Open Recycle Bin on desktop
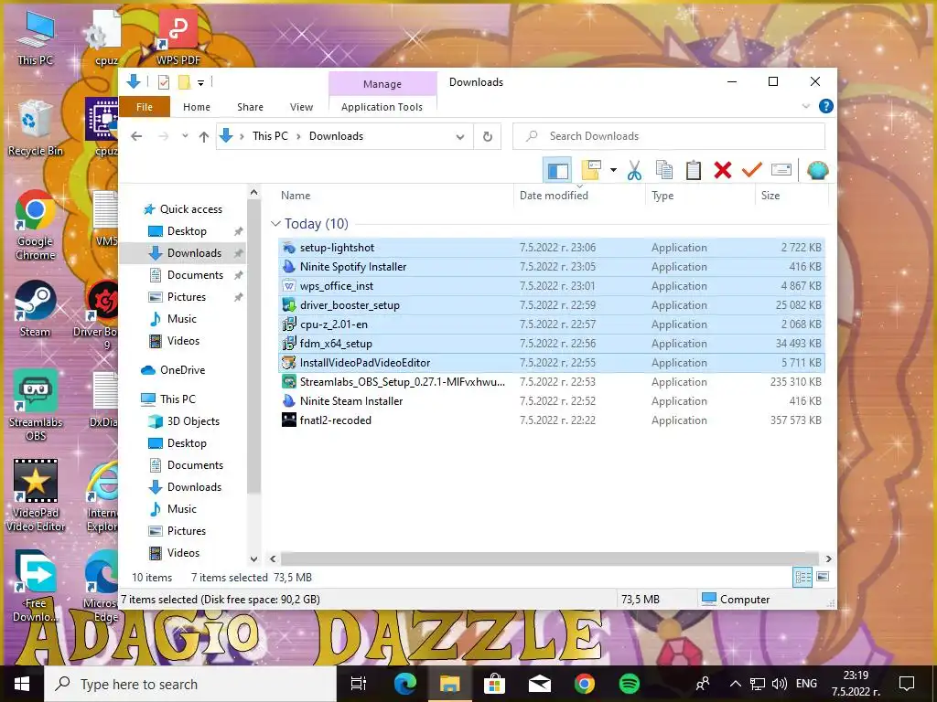Screen dimensions: 937x702 (x=36, y=128)
